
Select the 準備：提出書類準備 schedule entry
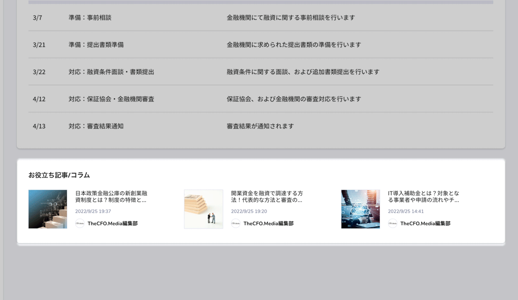tap(96, 45)
